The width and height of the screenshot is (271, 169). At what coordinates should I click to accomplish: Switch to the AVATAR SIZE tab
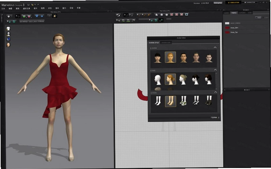pos(166,43)
